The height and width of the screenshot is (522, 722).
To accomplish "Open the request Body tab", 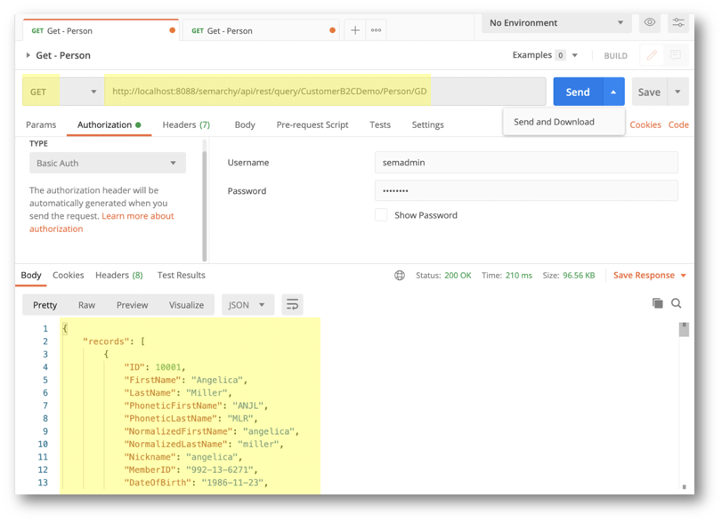I will (245, 124).
